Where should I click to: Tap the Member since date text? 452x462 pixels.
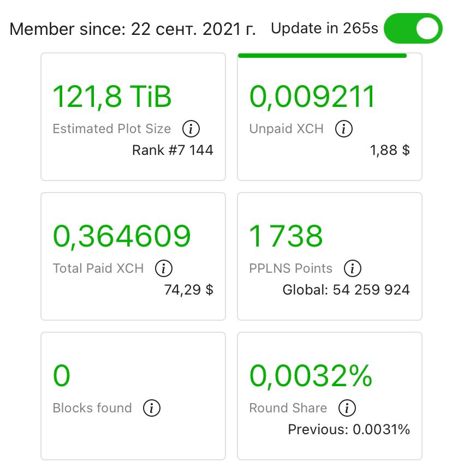tap(133, 29)
